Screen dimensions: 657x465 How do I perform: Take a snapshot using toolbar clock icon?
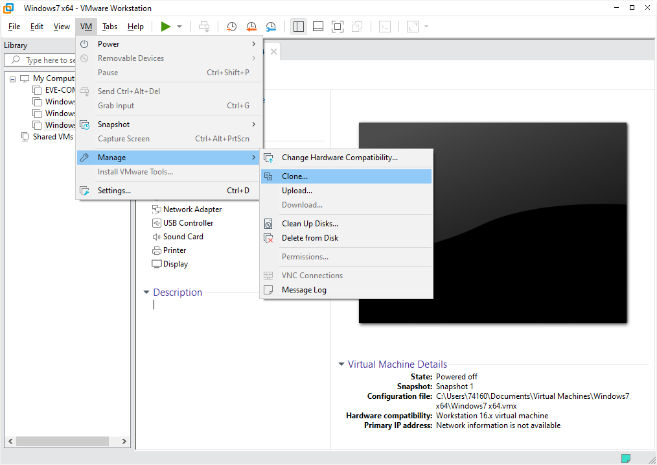(x=231, y=27)
